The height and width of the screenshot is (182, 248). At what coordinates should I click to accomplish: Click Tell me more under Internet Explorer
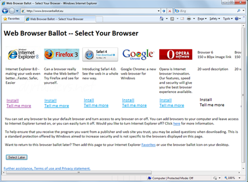(19, 106)
